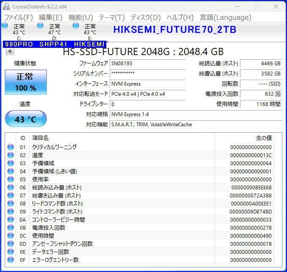Open the テーマ(T) menu

coord(112,18)
